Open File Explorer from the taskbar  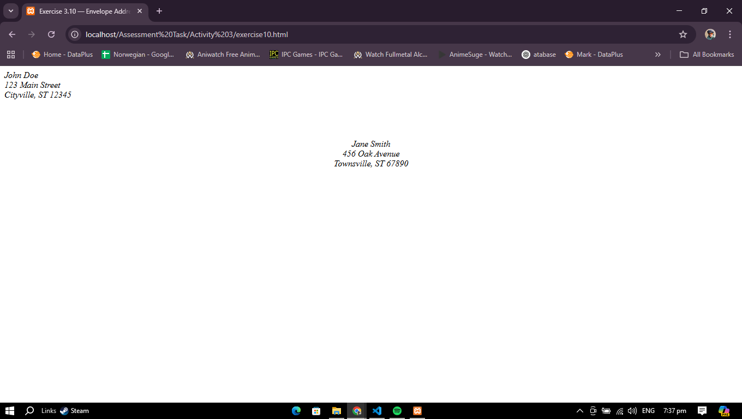[337, 411]
